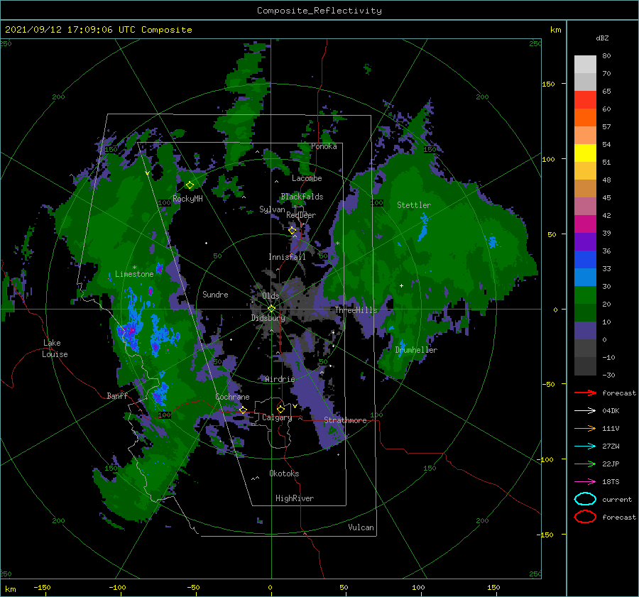Click the magenta 18TS arrow legend icon
639x597 pixels.
[x=585, y=482]
